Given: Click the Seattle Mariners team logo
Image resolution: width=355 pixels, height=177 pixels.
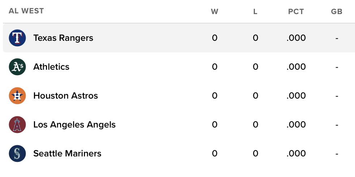Looking at the screenshot, I should (x=17, y=154).
